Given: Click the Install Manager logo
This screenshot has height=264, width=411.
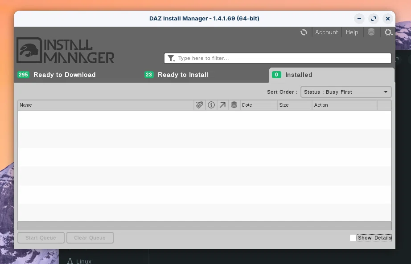Looking at the screenshot, I should [x=65, y=51].
